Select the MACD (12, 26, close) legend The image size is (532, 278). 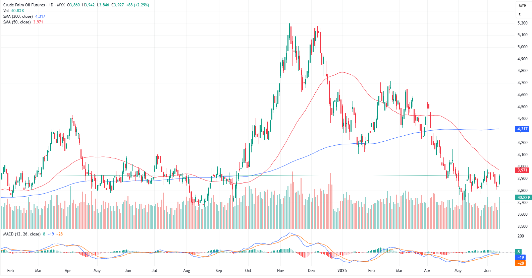coord(22,234)
